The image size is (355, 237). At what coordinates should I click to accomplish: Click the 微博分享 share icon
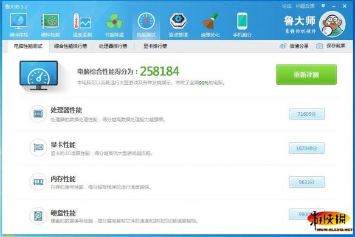[x=283, y=46]
